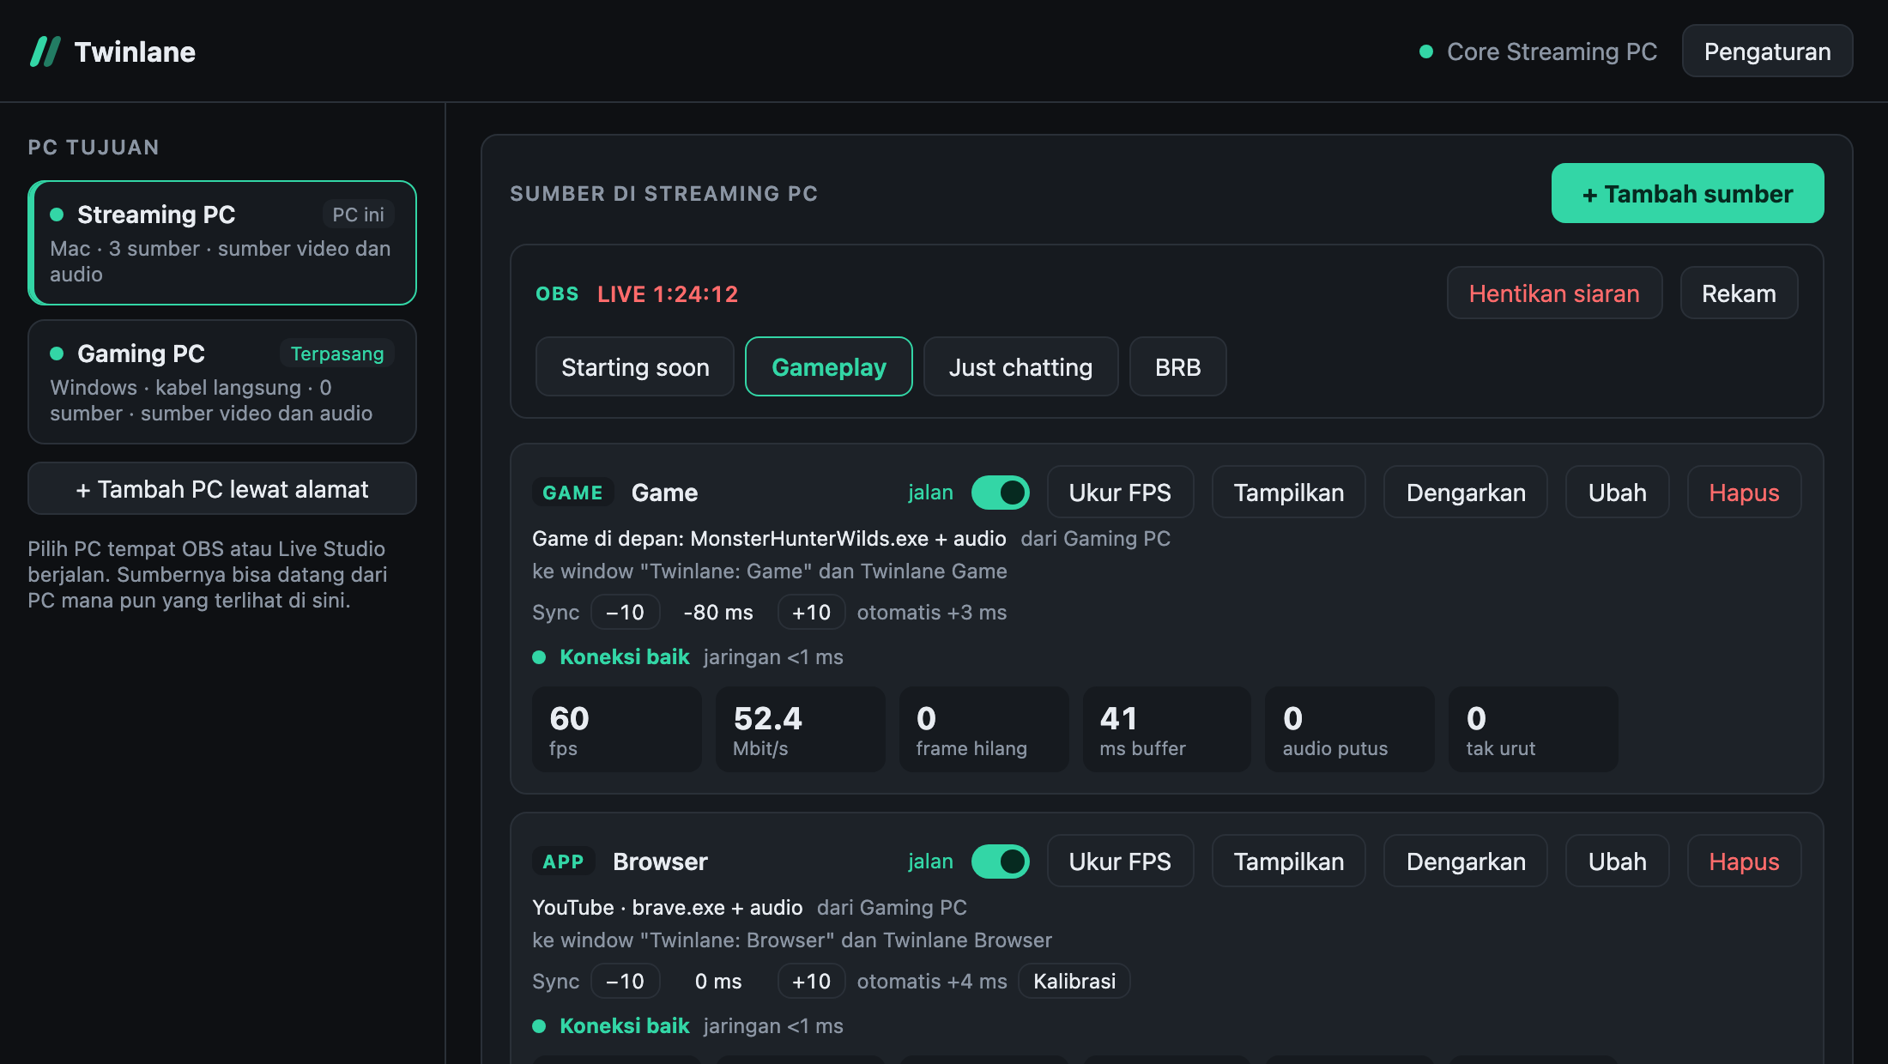Click MonsterHunterWilds.exe source description
Screen dimensions: 1888x1064
point(769,539)
